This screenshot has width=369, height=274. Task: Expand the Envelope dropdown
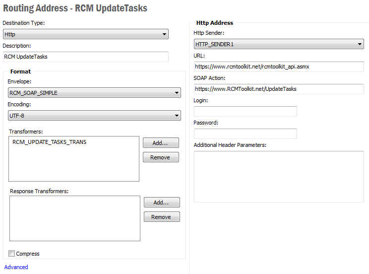94,93
